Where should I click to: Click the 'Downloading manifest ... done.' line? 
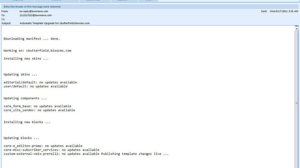pyautogui.click(x=32, y=39)
